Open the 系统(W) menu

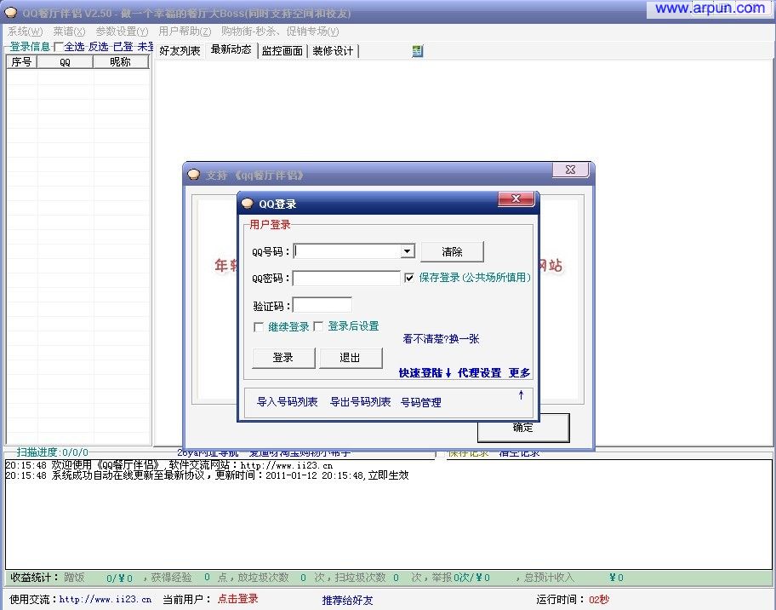(25, 32)
